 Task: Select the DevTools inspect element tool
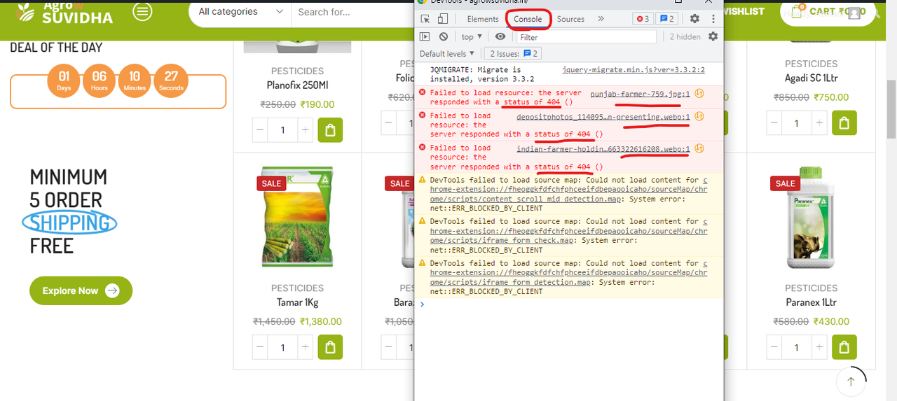pyautogui.click(x=425, y=19)
